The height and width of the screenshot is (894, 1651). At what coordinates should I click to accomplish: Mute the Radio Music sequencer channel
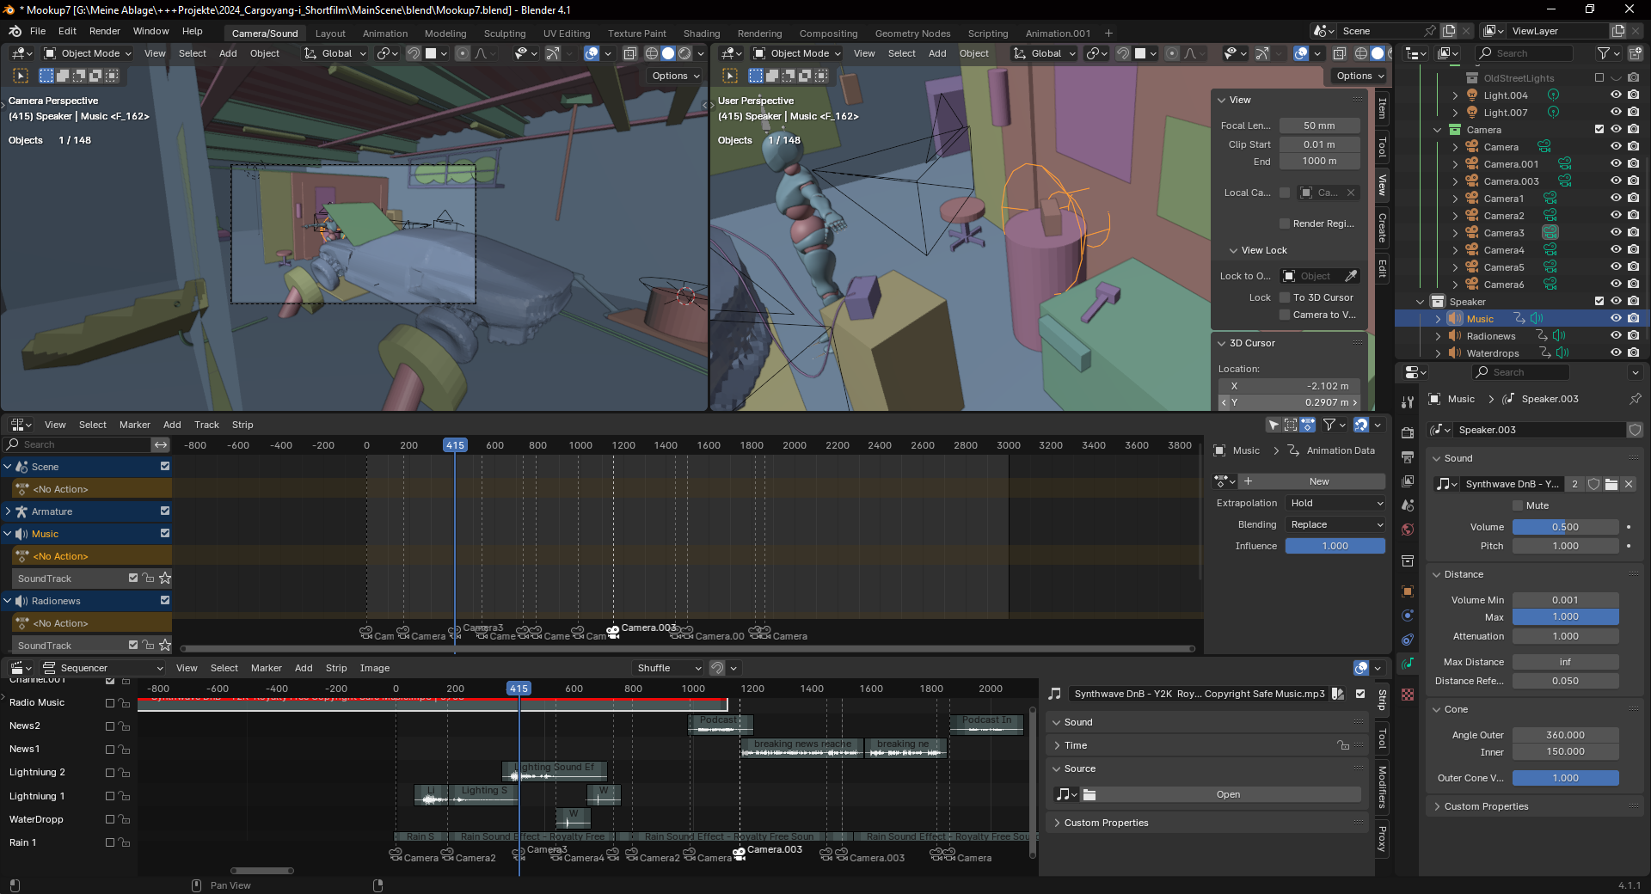(x=110, y=703)
